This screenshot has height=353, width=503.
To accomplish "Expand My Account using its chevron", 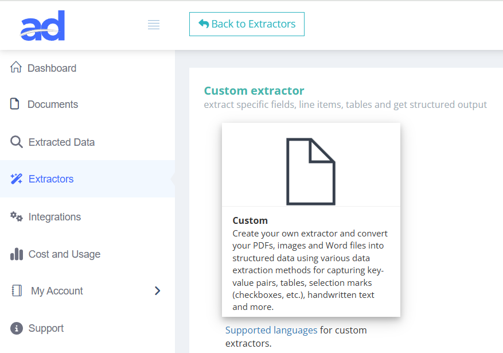I will coord(157,291).
